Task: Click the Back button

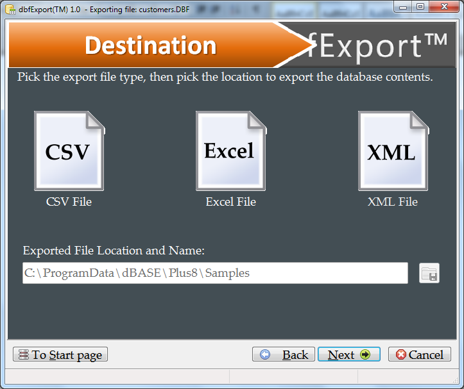Action: click(284, 354)
